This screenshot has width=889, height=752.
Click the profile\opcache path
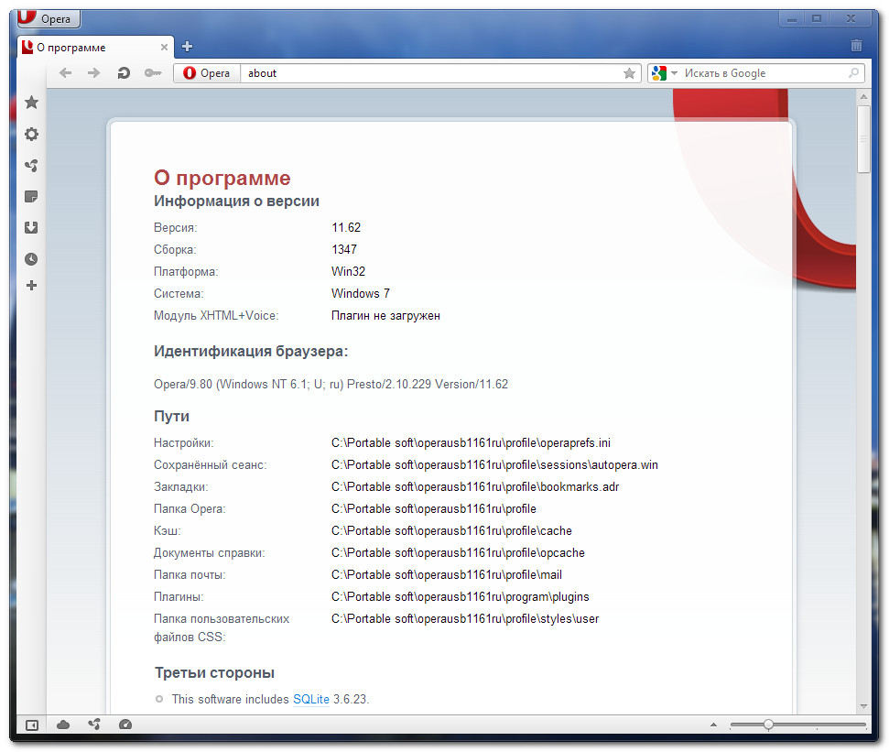(x=458, y=553)
